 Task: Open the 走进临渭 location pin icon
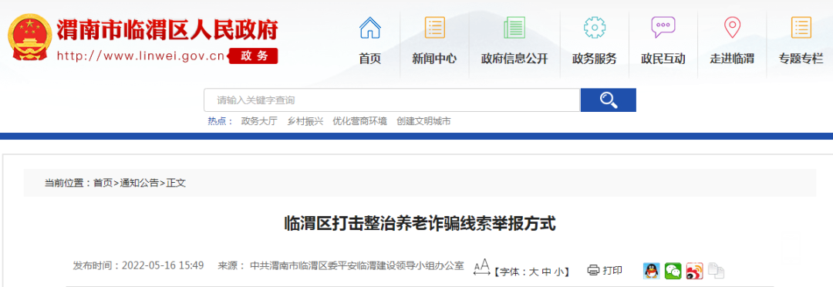[x=732, y=28]
